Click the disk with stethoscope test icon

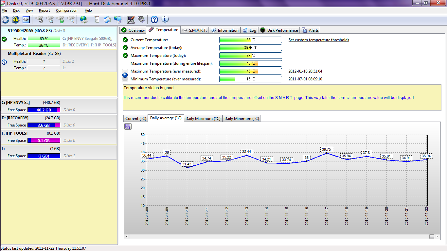[39, 19]
